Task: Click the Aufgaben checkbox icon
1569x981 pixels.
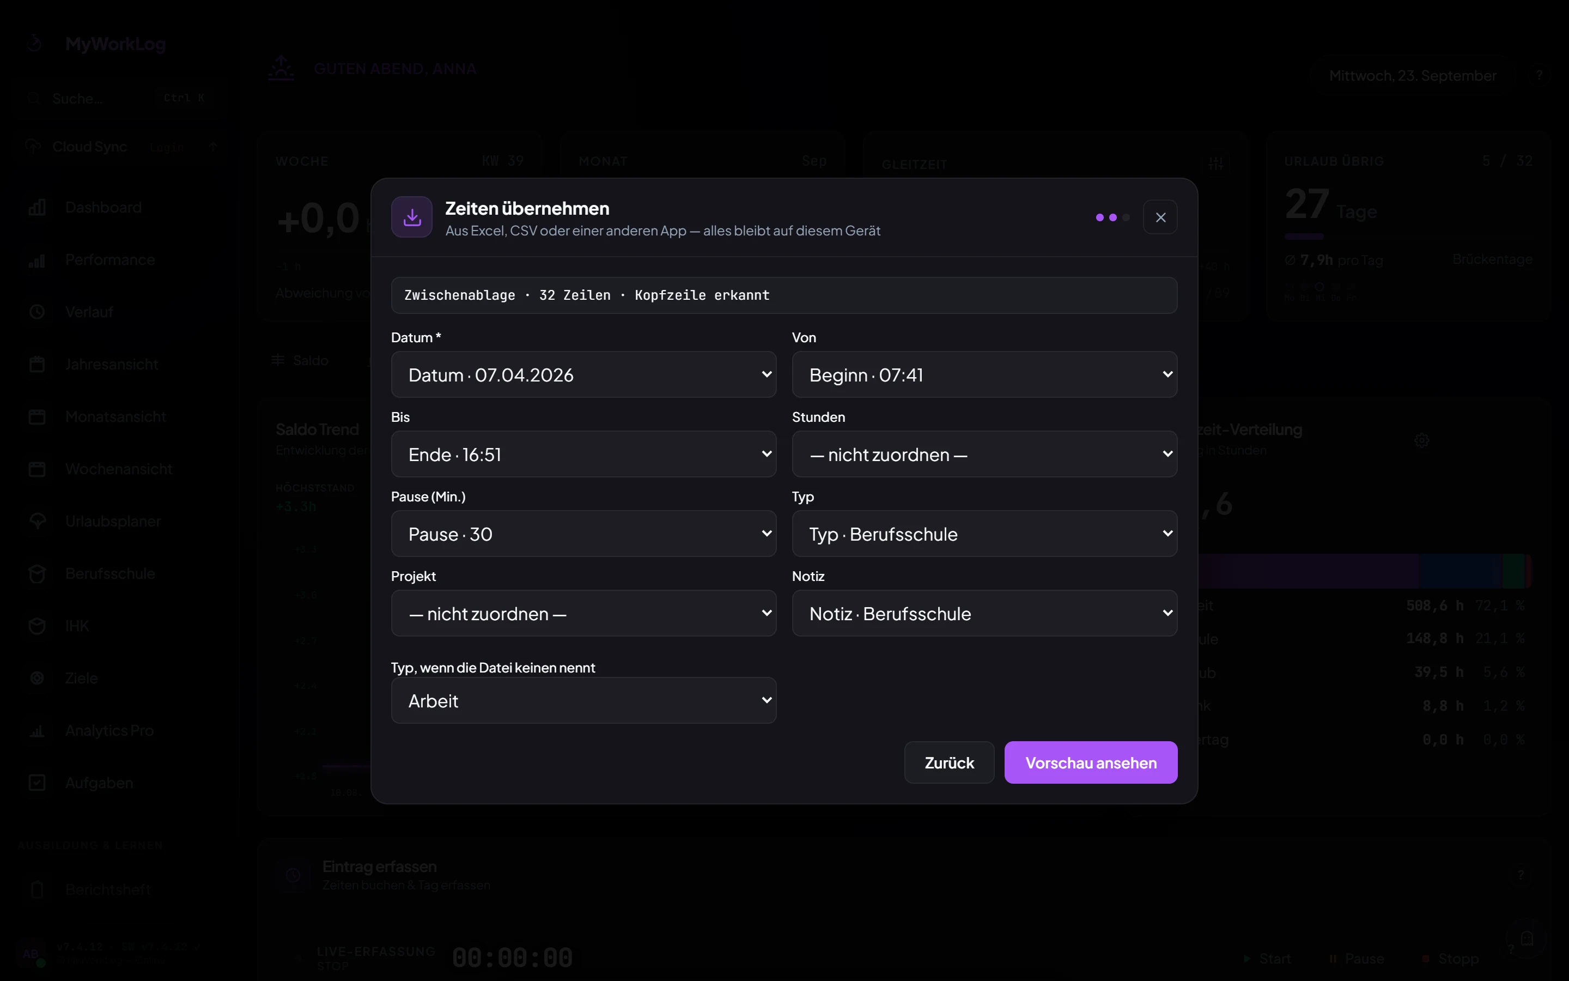Action: [x=37, y=783]
